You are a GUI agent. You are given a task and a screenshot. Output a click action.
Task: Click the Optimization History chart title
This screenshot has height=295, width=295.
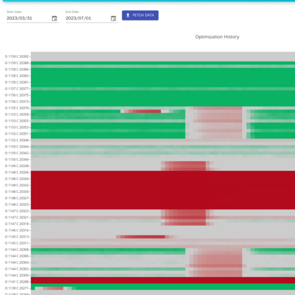217,37
